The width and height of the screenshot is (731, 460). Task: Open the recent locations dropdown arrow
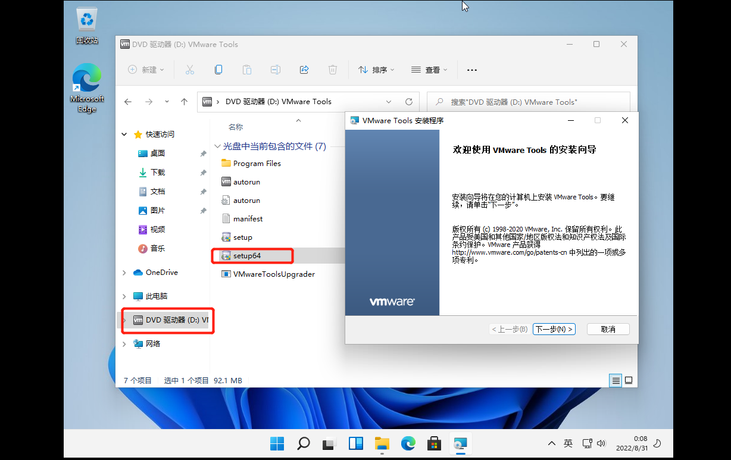pyautogui.click(x=167, y=102)
